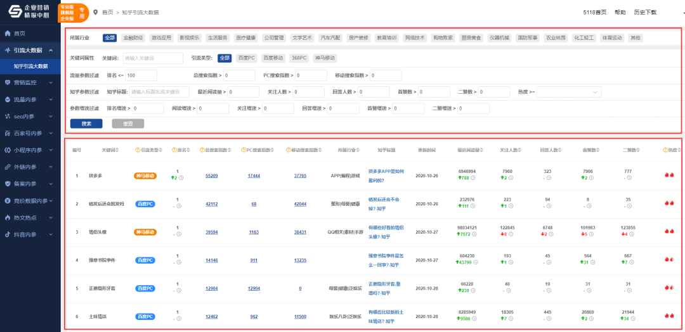Open 5118首页 in top bar
The image size is (685, 332).
click(594, 12)
